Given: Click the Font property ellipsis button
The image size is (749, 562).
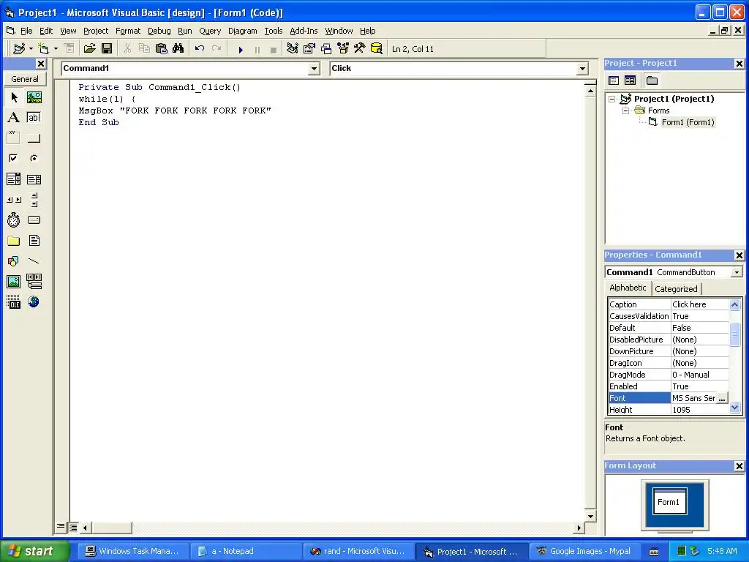Looking at the screenshot, I should 722,398.
